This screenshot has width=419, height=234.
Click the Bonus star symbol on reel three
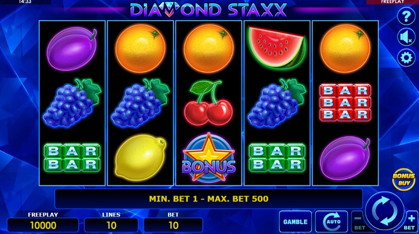coord(209,158)
